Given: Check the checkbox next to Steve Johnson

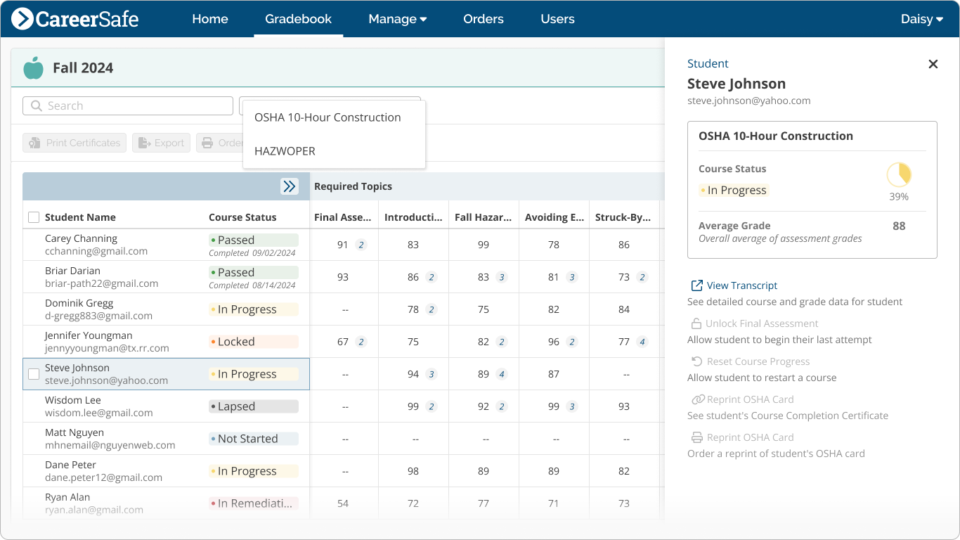Looking at the screenshot, I should click(34, 374).
